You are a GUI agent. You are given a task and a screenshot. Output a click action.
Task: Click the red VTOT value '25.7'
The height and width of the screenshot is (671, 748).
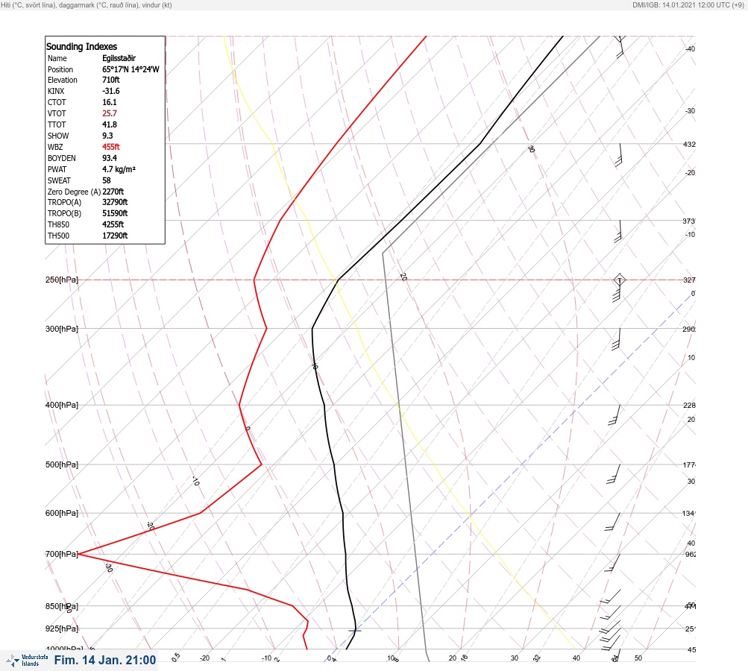[x=109, y=113]
